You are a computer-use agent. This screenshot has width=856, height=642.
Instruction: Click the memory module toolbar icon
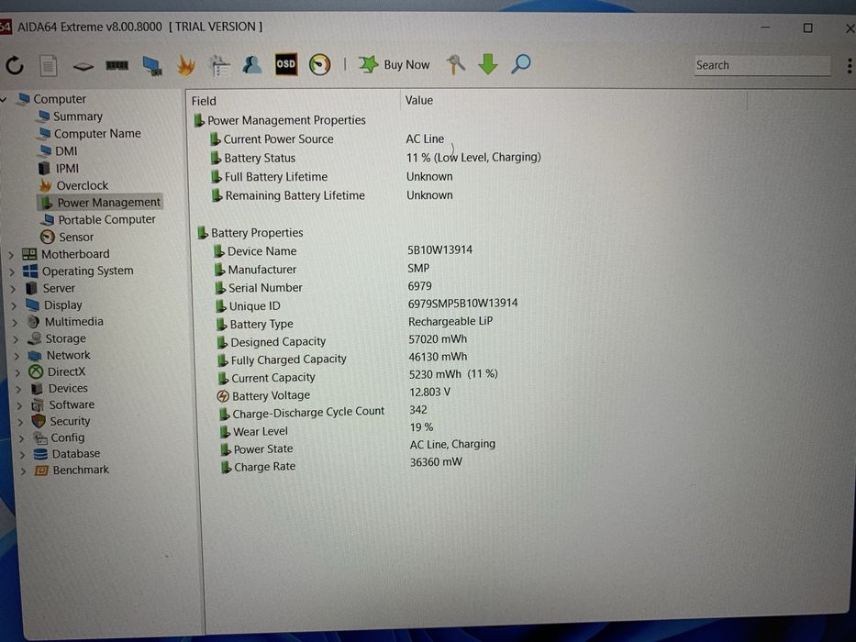[117, 65]
